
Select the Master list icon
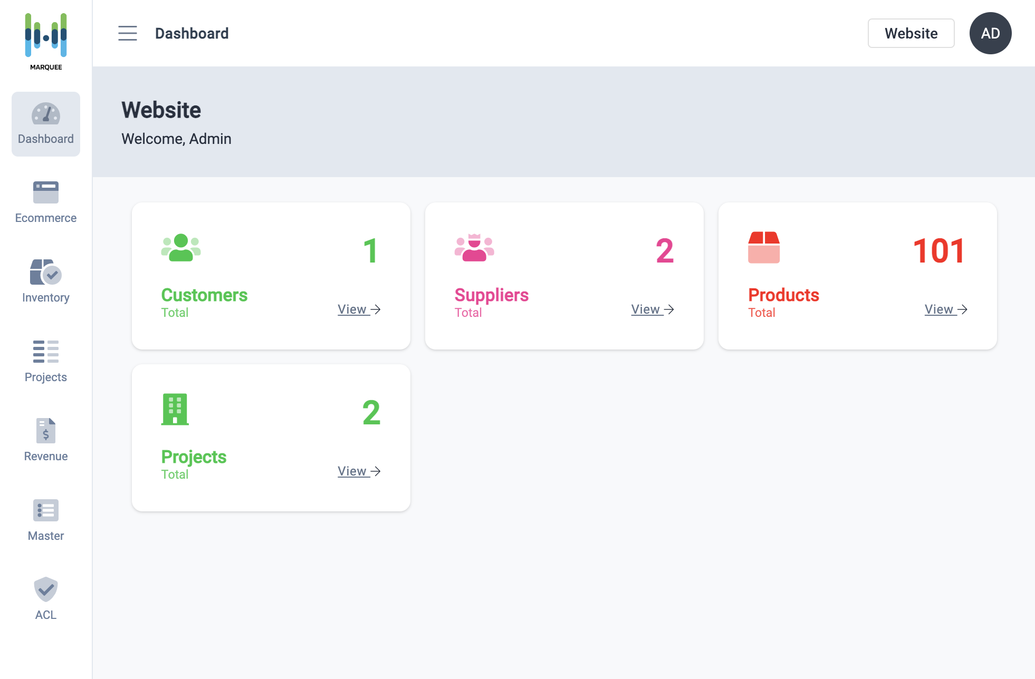[x=46, y=510]
